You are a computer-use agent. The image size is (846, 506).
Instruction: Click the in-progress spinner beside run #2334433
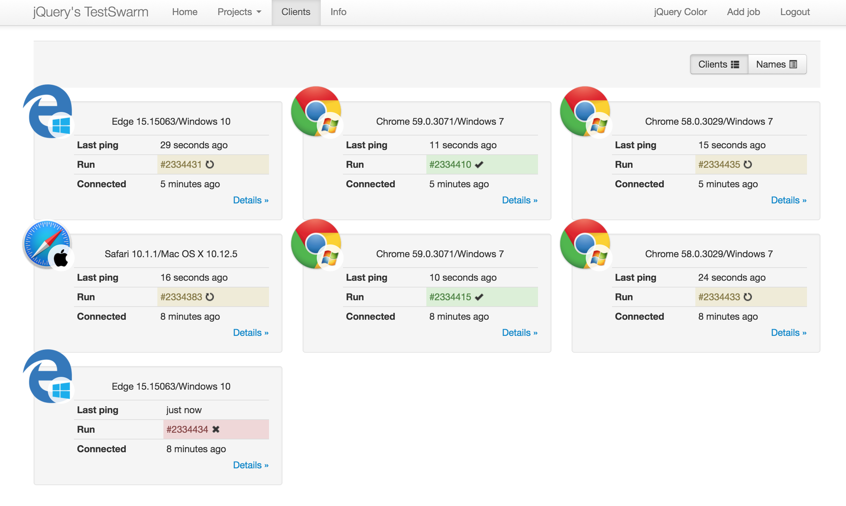coord(748,297)
